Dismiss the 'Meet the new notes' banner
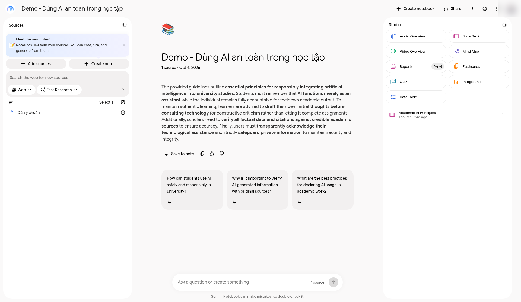Image resolution: width=521 pixels, height=302 pixels. tap(124, 45)
